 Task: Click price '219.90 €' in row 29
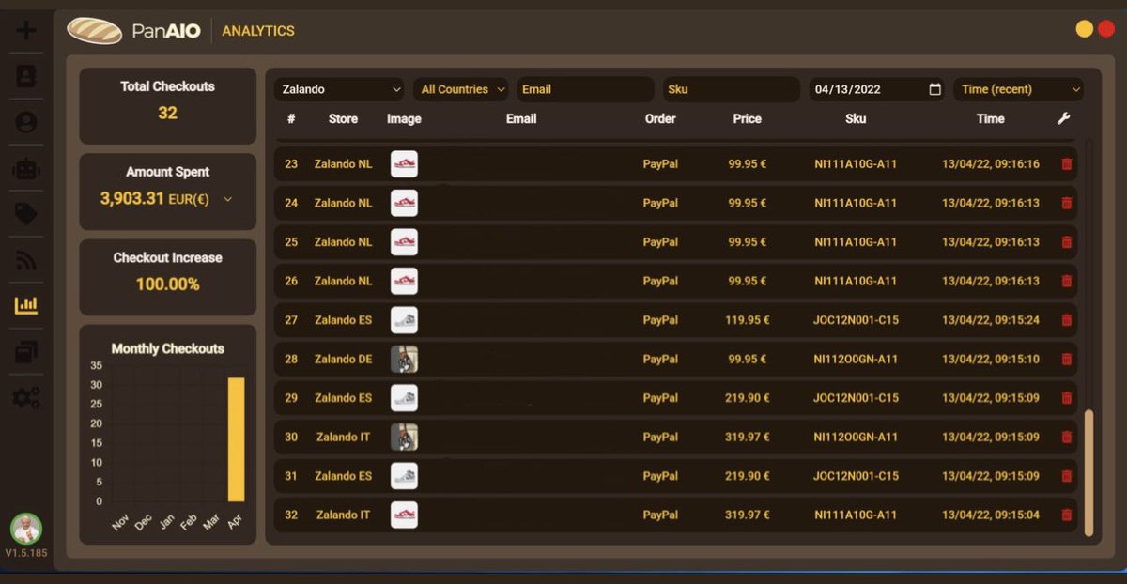747,398
